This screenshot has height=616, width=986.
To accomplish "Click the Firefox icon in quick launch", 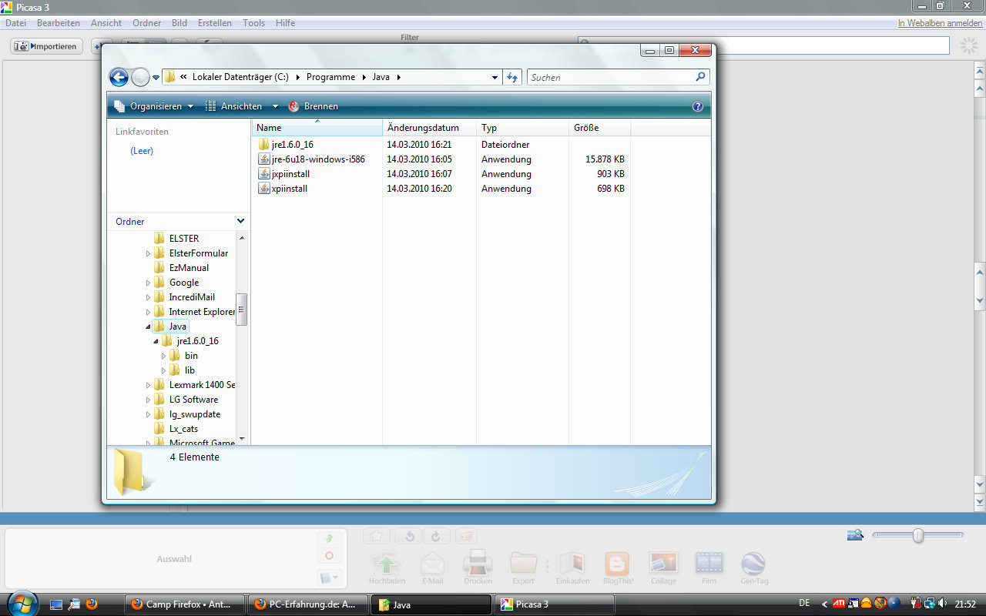I will [x=92, y=604].
